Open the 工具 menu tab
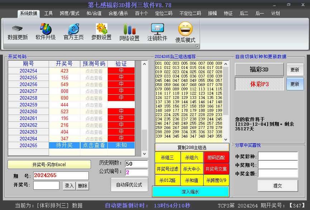Image resolution: width=310 pixels, height=210 pixels. [x=48, y=14]
